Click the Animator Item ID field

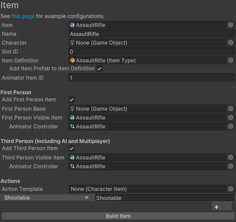tap(152, 78)
